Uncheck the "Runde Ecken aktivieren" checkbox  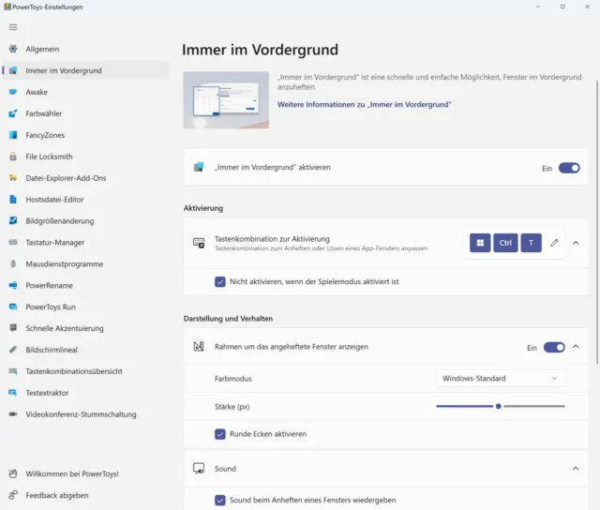click(220, 434)
